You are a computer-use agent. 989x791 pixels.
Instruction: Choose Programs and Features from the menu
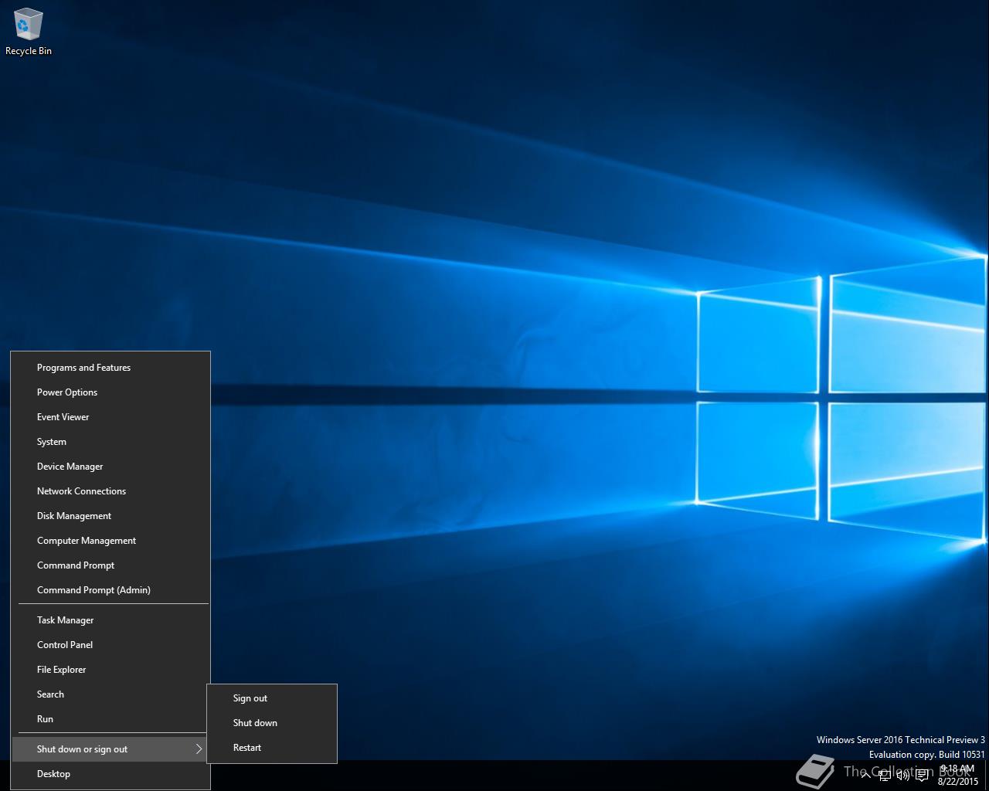tap(110, 368)
